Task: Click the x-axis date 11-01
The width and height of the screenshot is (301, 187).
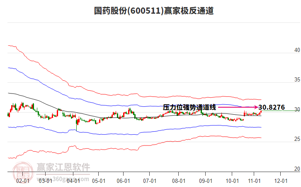Action: (x=254, y=181)
